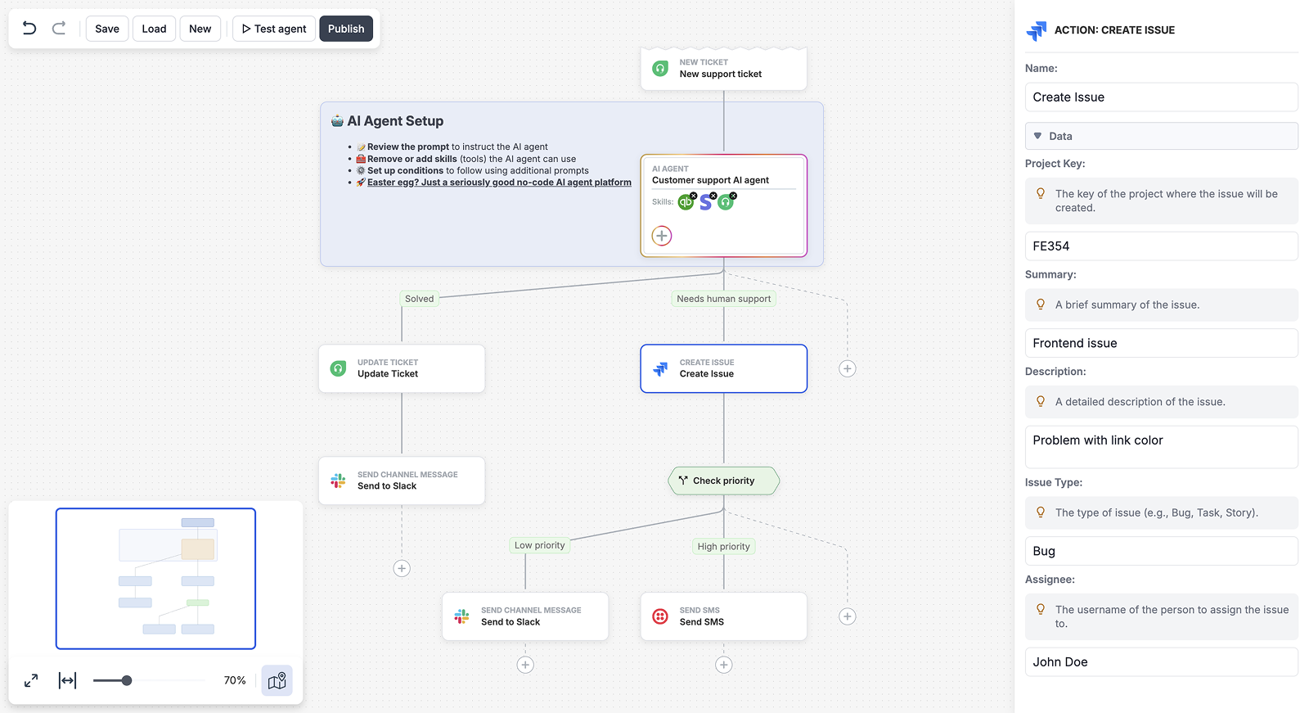Click the redo arrow icon

coord(59,29)
